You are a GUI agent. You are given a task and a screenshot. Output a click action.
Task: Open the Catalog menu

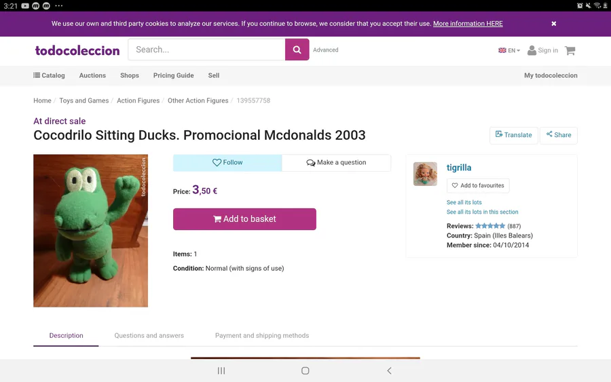coord(49,75)
